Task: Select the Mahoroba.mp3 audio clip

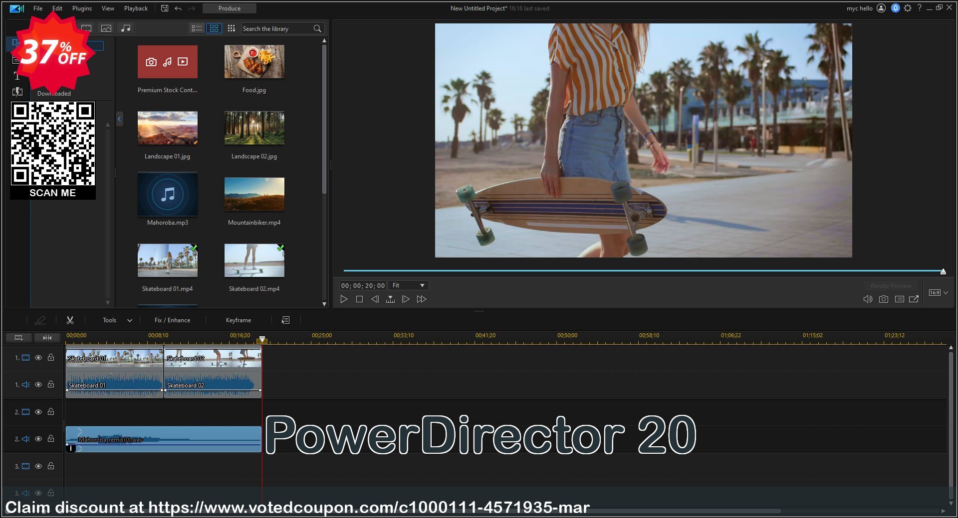Action: 168,194
